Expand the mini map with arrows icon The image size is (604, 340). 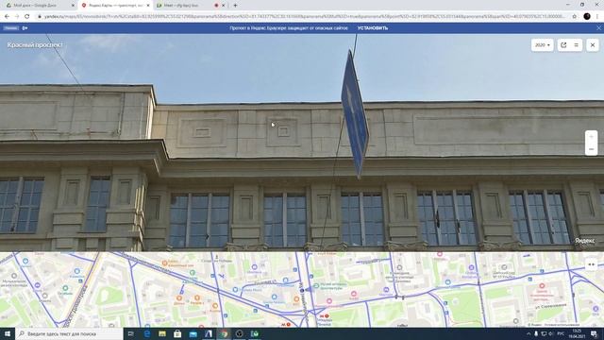[592, 264]
